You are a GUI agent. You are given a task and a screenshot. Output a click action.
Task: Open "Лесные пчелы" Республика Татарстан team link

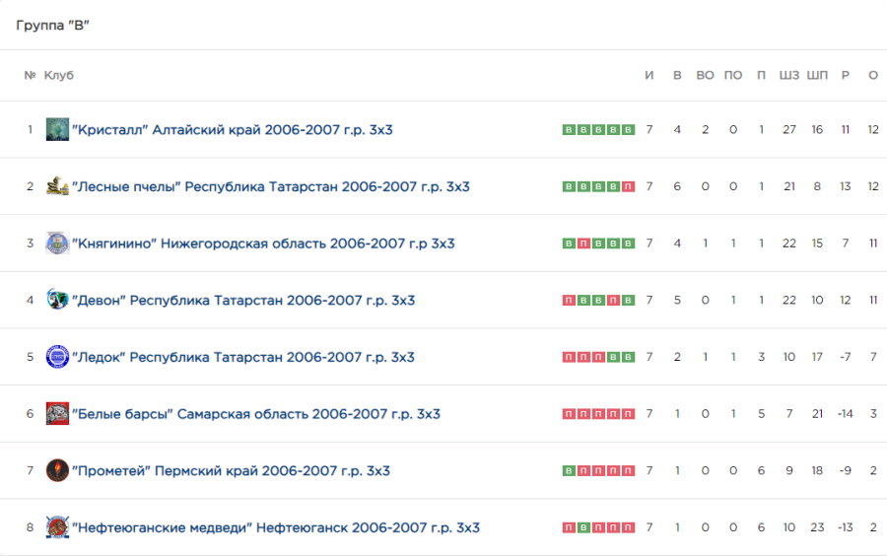click(270, 186)
